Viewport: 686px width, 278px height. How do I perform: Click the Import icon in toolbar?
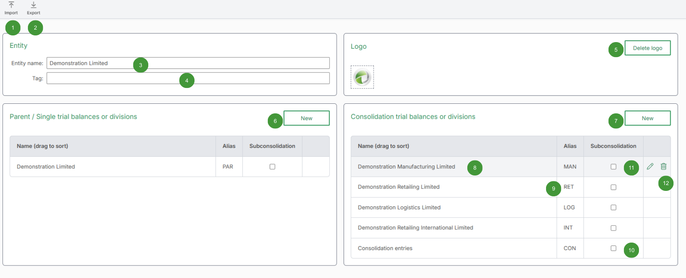click(x=11, y=8)
